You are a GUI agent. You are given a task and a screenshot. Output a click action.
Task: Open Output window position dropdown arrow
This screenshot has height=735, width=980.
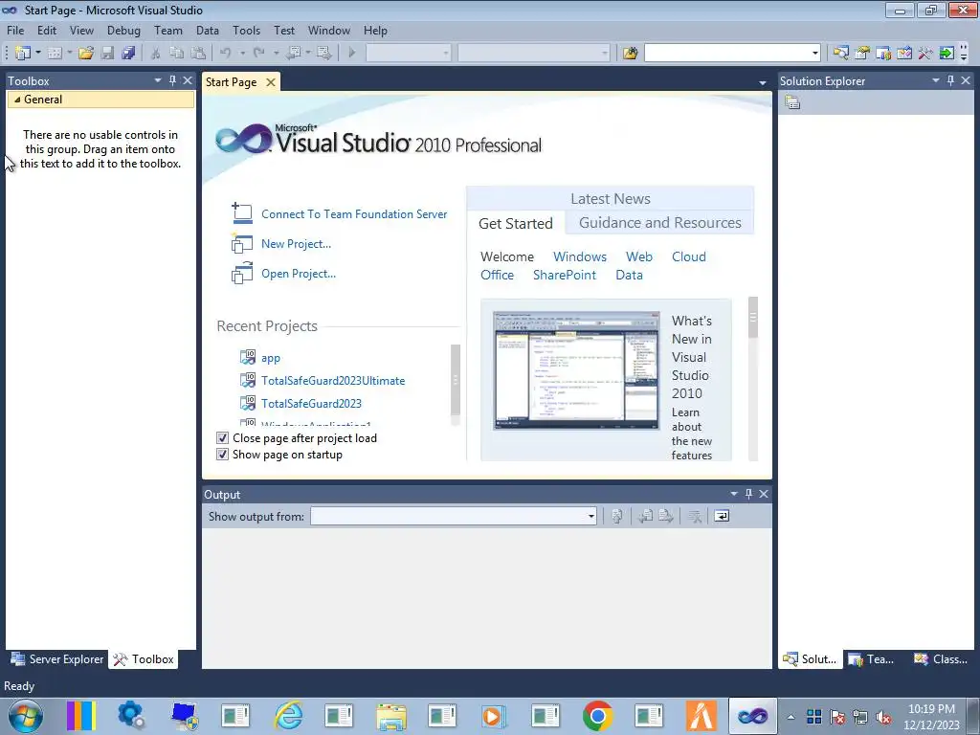[x=734, y=494]
